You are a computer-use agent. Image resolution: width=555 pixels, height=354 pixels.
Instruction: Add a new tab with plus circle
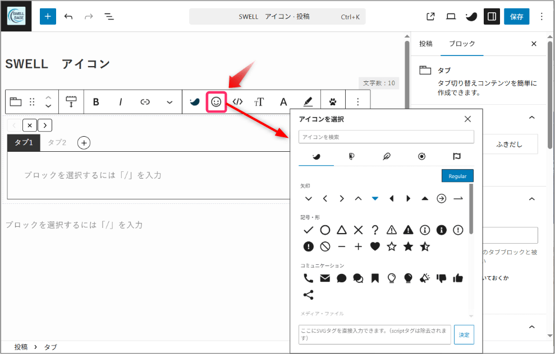84,143
